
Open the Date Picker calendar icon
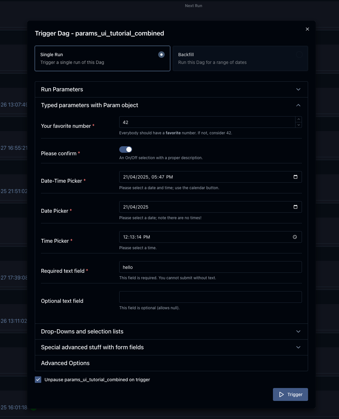(295, 207)
